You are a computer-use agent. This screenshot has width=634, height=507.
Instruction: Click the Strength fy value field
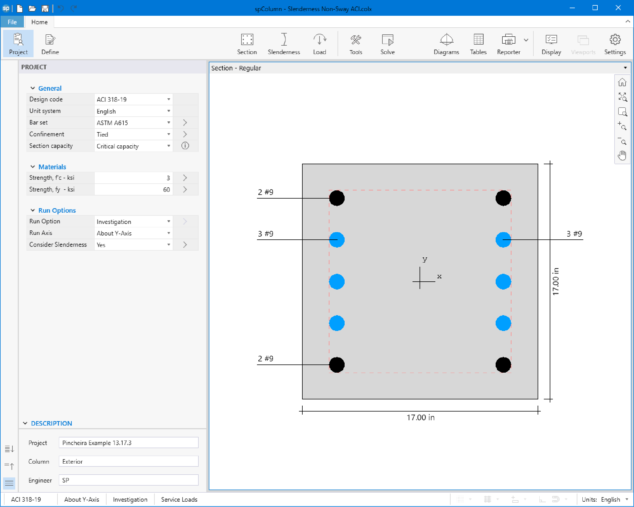click(134, 190)
